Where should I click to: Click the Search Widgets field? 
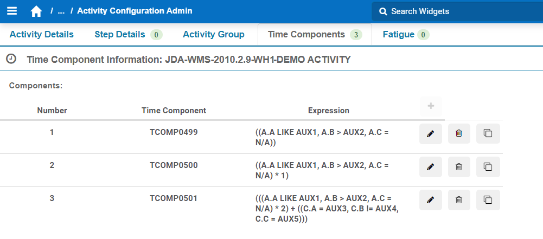[456, 11]
